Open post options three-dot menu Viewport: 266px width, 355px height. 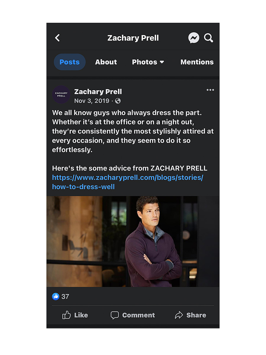[210, 90]
